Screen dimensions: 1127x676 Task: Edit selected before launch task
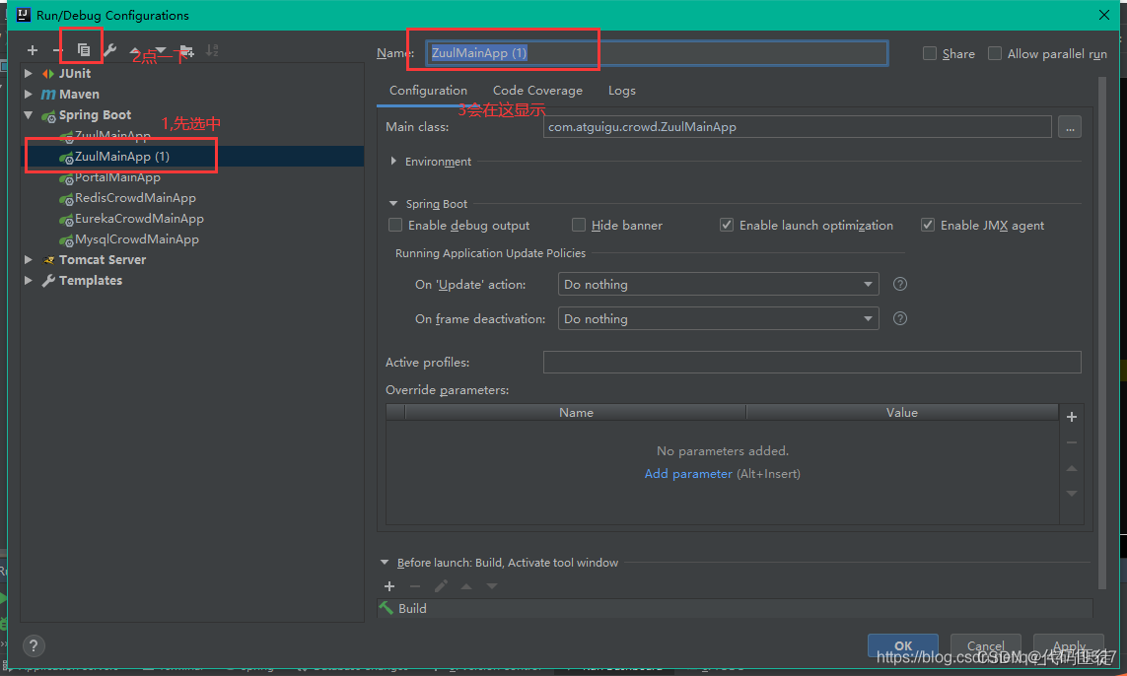441,586
